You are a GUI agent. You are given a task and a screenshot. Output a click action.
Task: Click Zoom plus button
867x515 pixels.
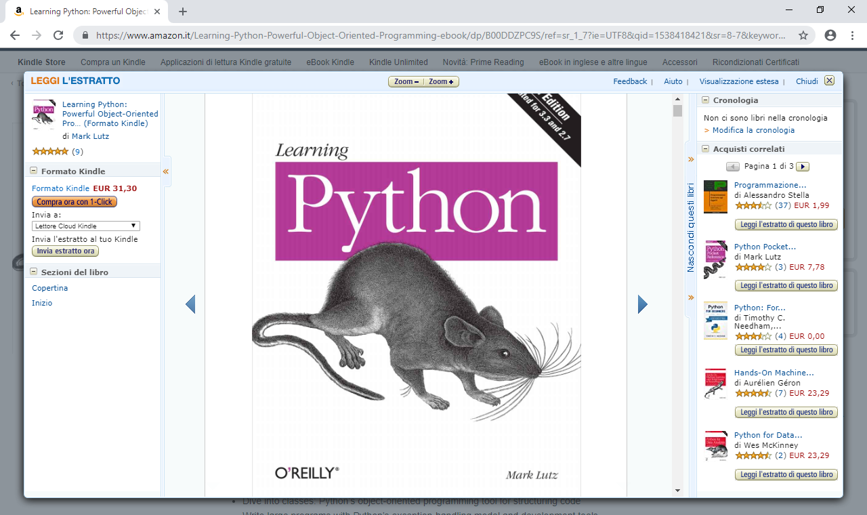(x=442, y=81)
